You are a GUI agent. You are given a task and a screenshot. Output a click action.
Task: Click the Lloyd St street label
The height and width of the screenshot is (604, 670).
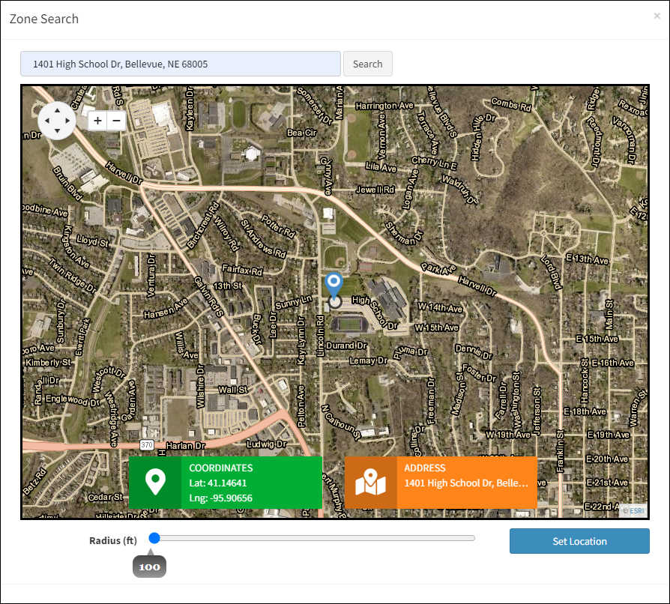(x=93, y=241)
